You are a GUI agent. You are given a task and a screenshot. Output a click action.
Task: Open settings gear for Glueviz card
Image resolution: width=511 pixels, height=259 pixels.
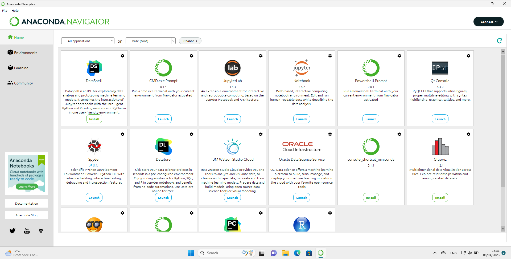pyautogui.click(x=468, y=134)
